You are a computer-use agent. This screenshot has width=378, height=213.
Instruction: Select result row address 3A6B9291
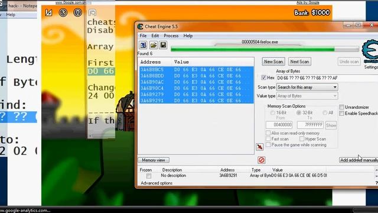click(196, 101)
